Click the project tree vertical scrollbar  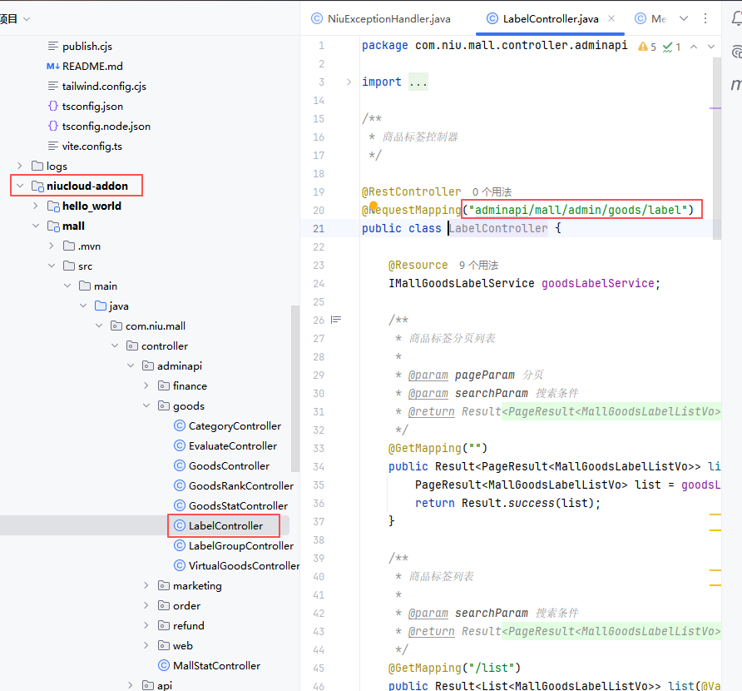click(x=294, y=416)
